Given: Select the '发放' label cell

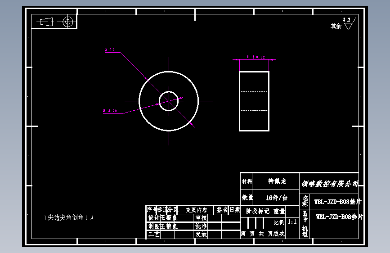Looking at the screenshot, I should tap(201, 235).
